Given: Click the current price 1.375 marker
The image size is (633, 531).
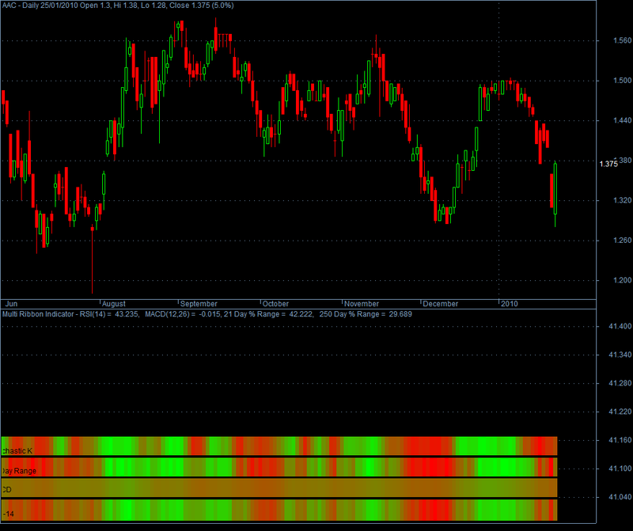Looking at the screenshot, I should tap(608, 164).
